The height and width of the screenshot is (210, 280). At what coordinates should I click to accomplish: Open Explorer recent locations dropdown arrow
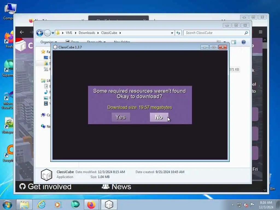pyautogui.click(x=53, y=33)
